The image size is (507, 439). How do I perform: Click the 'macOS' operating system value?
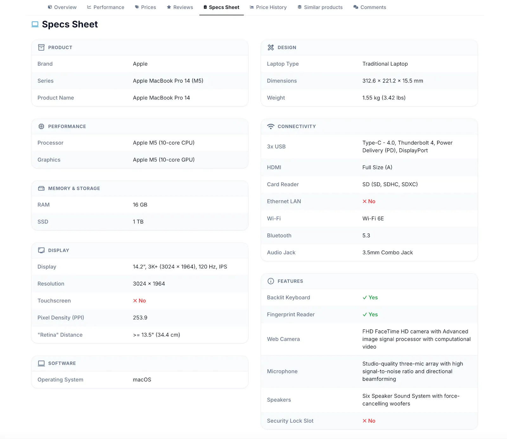click(142, 380)
